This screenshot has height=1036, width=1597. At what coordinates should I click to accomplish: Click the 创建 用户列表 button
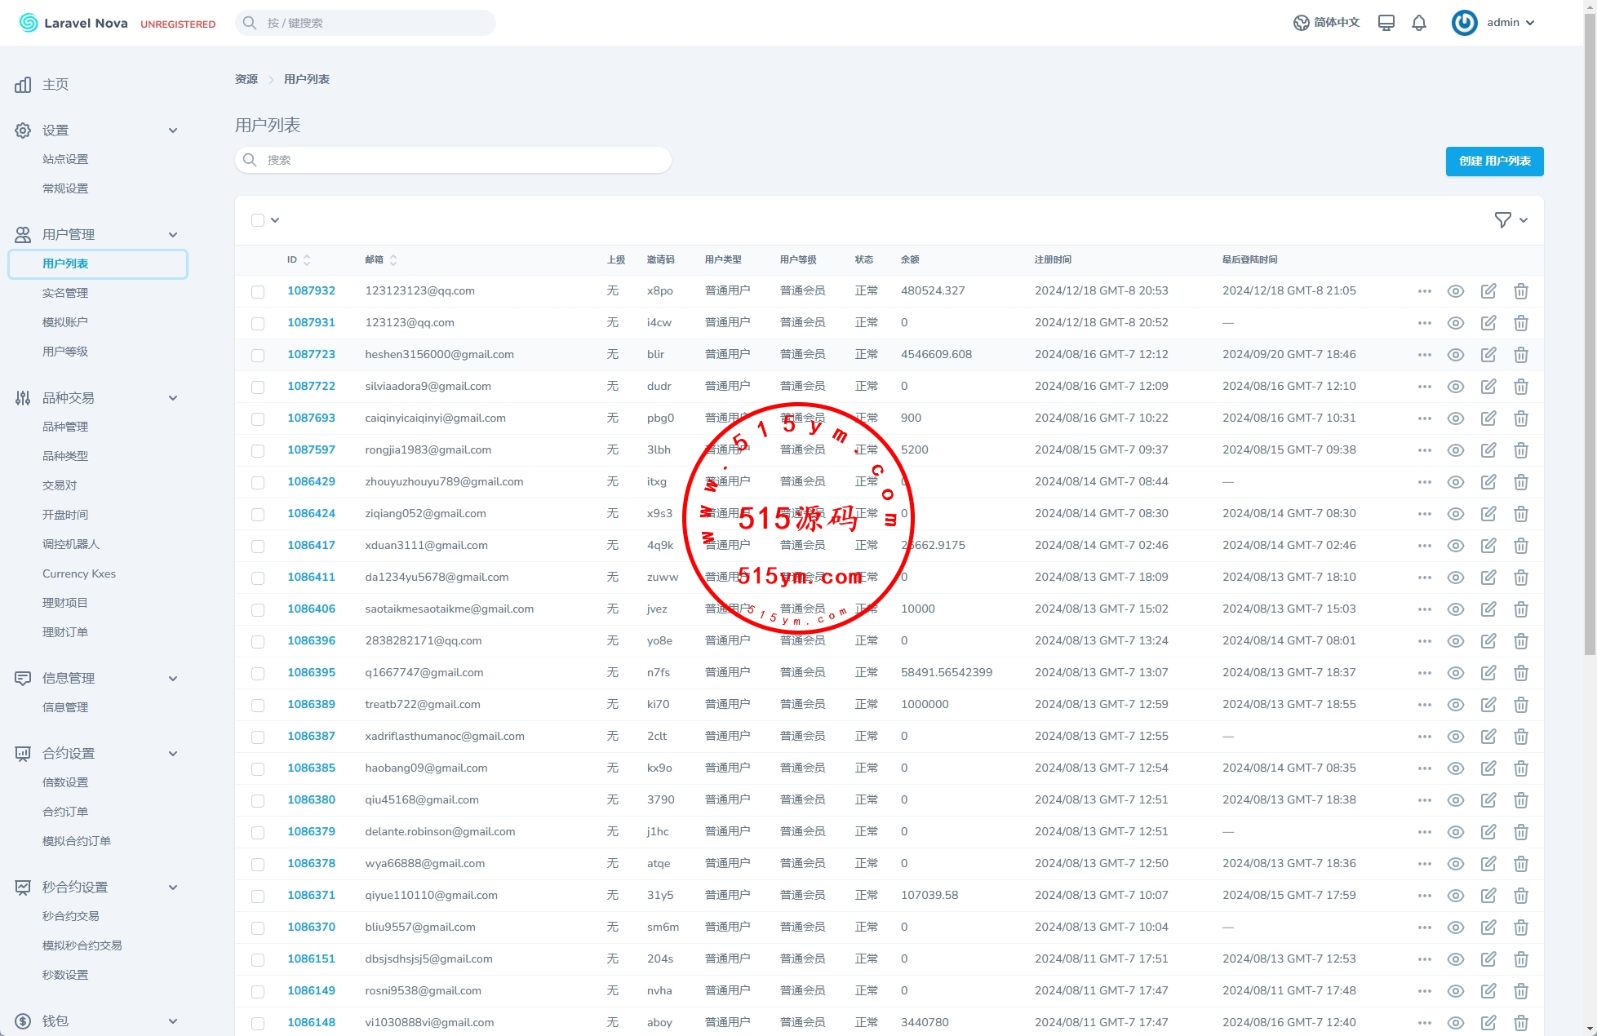tap(1493, 162)
